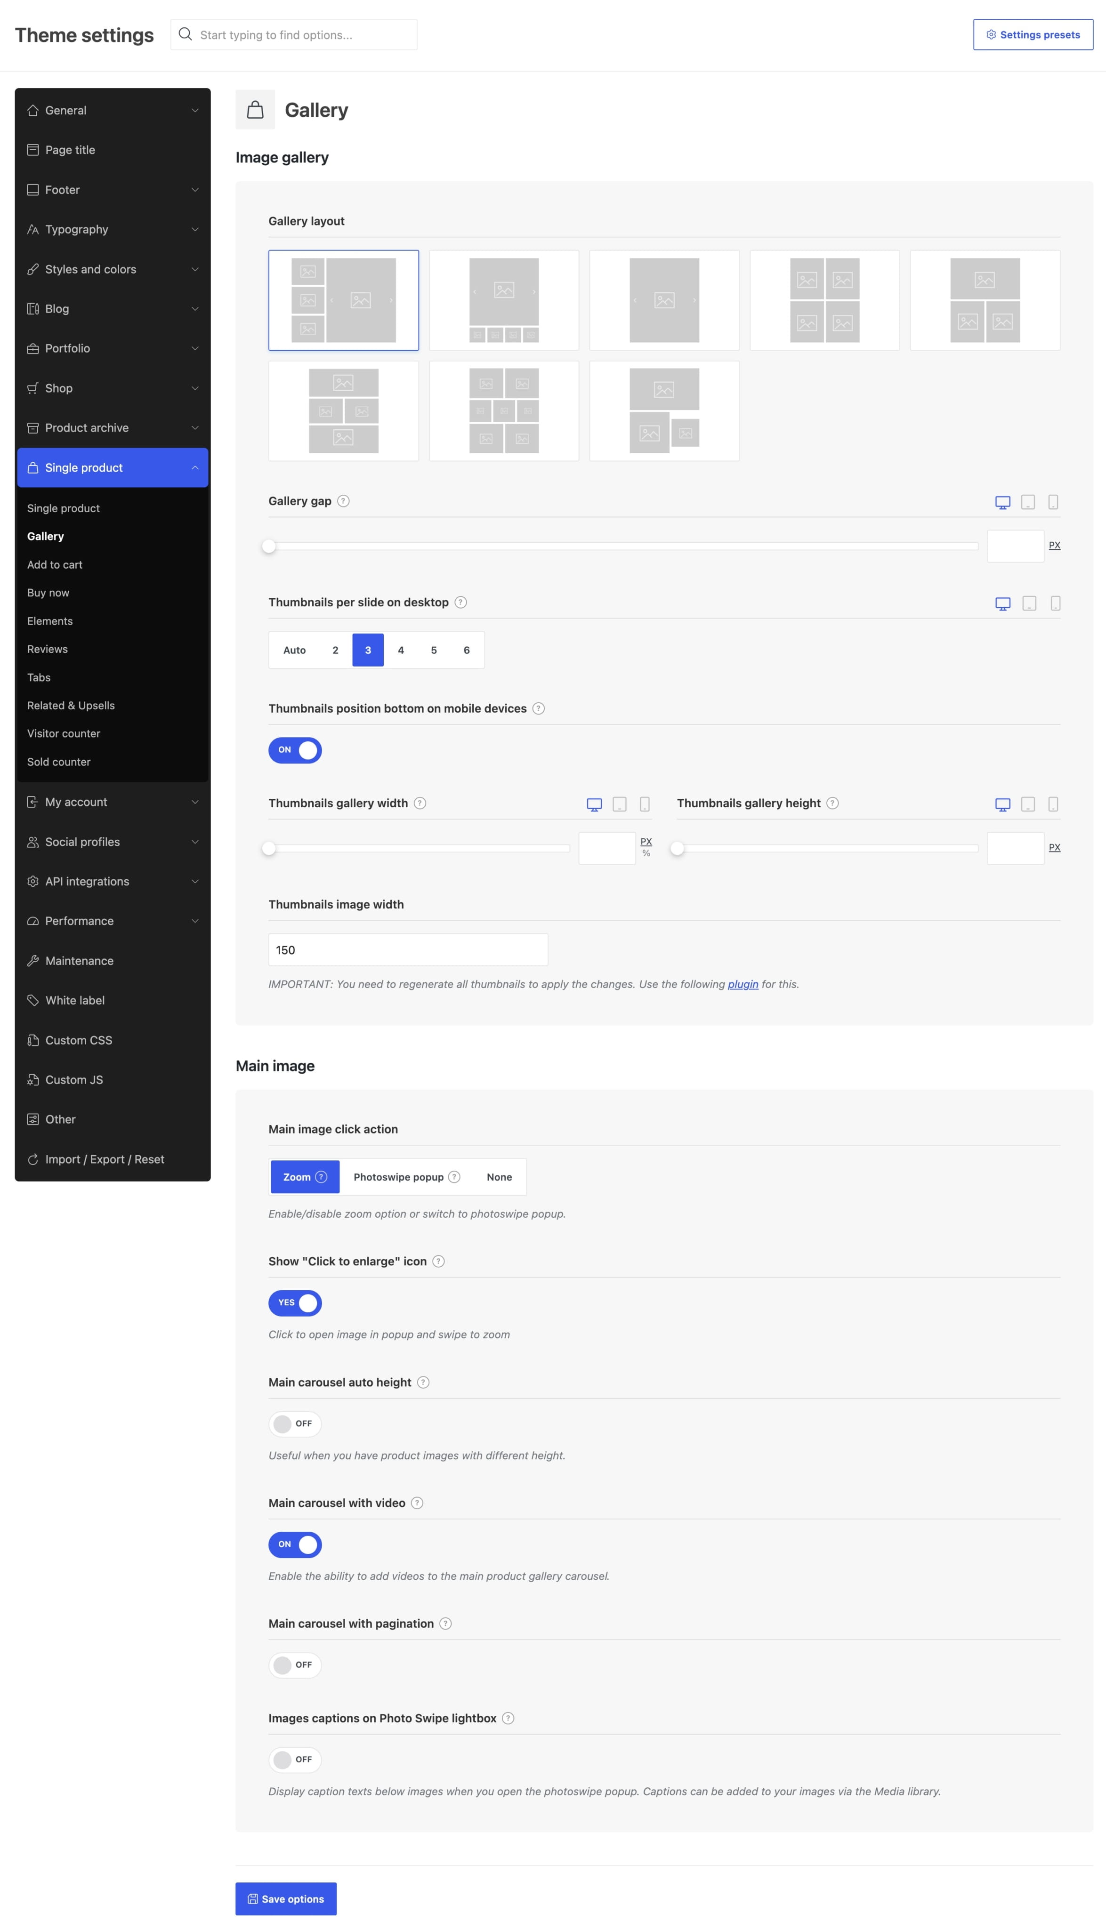This screenshot has width=1106, height=1929.
Task: Collapse the Single product section
Action: (113, 468)
